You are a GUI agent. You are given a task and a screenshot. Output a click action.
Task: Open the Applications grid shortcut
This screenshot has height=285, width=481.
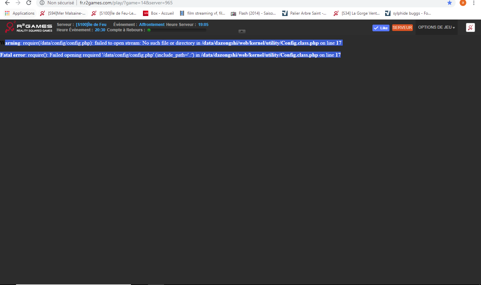click(20, 13)
